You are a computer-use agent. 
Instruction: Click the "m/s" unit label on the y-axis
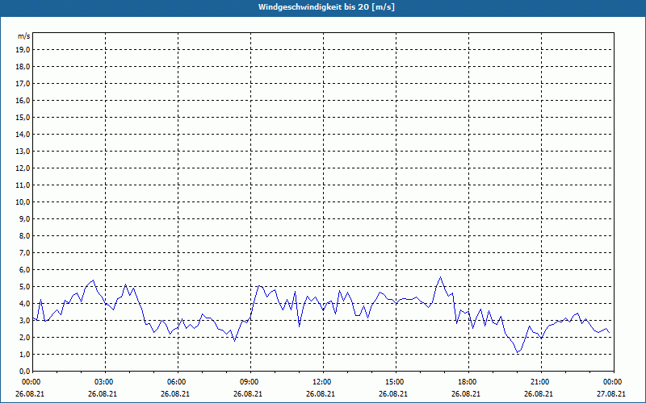click(24, 36)
